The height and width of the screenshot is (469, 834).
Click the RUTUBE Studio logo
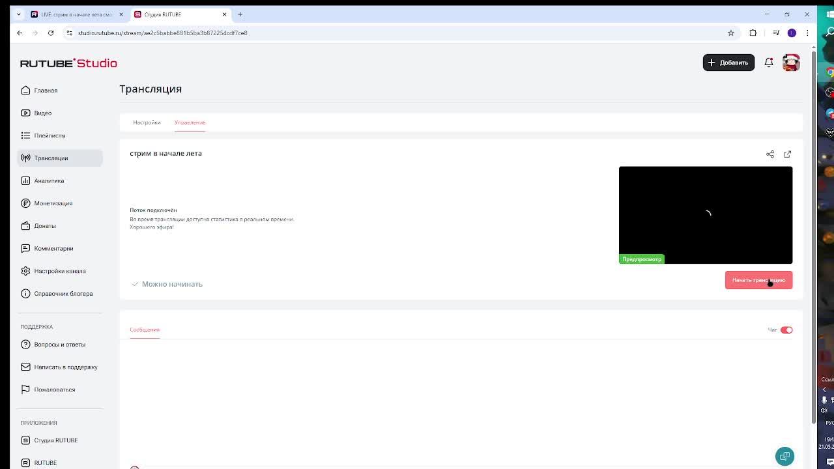[x=68, y=63]
